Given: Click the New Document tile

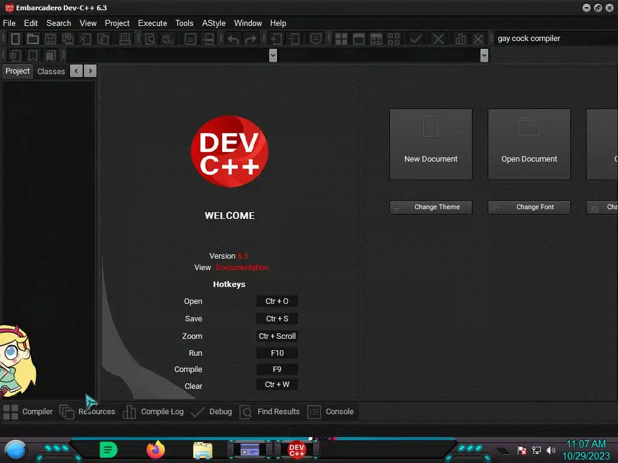Looking at the screenshot, I should pyautogui.click(x=431, y=145).
